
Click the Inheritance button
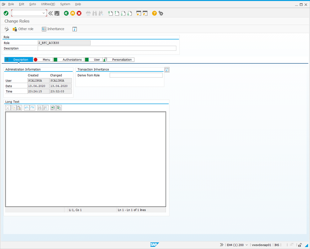pyautogui.click(x=53, y=29)
